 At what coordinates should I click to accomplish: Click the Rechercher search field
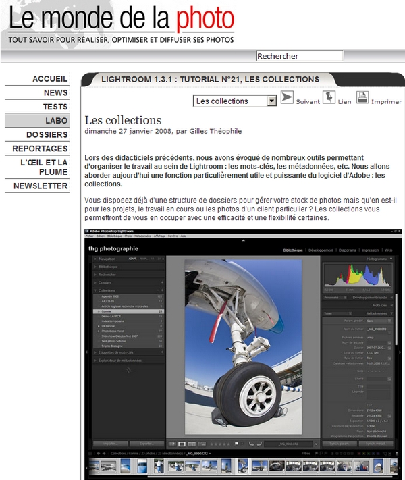[299, 56]
